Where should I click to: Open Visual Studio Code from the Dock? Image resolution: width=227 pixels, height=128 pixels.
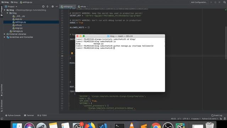point(103,126)
